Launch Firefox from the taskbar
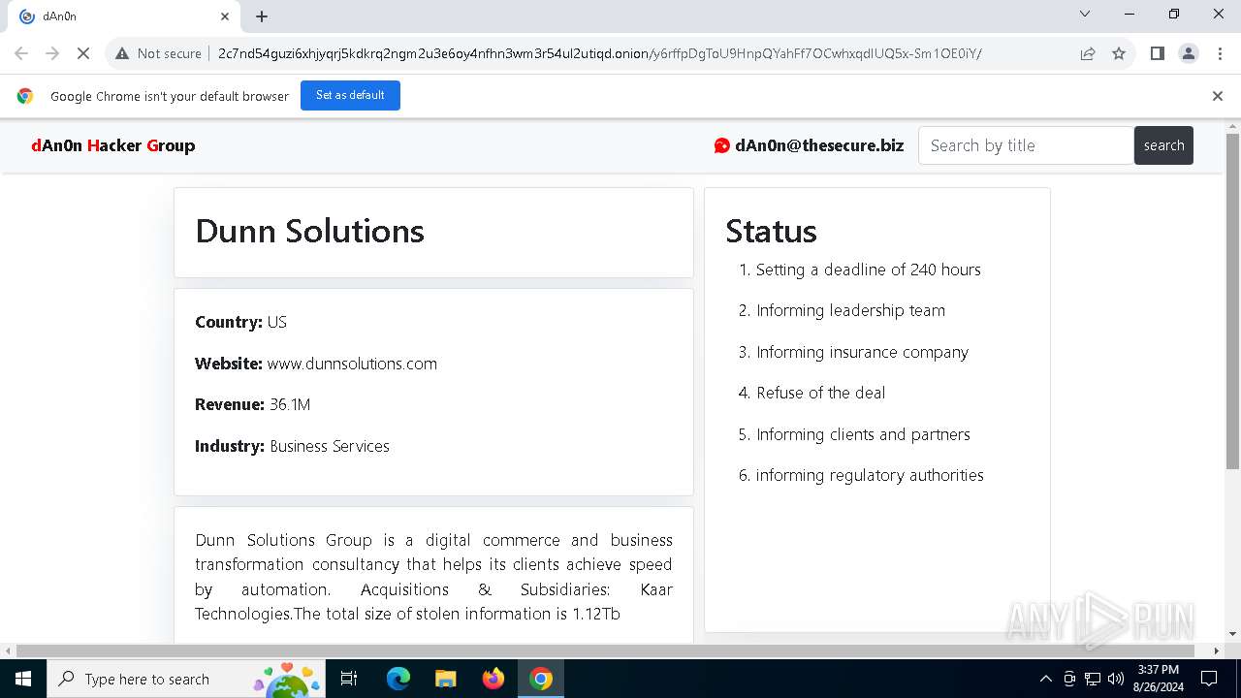Viewport: 1241px width, 698px height. click(x=493, y=679)
